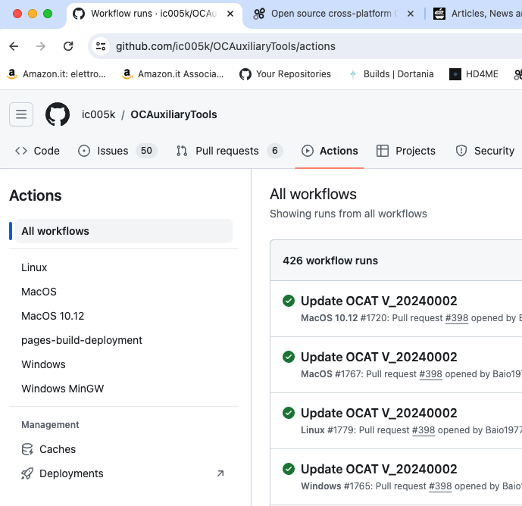Open site information icon in address bar
The height and width of the screenshot is (506, 522).
point(101,46)
